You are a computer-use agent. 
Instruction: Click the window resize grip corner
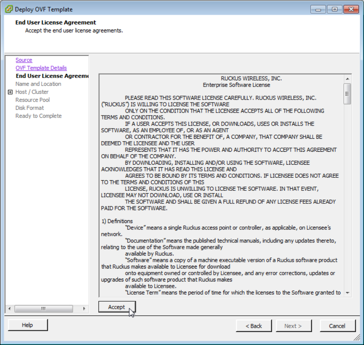click(x=357, y=337)
